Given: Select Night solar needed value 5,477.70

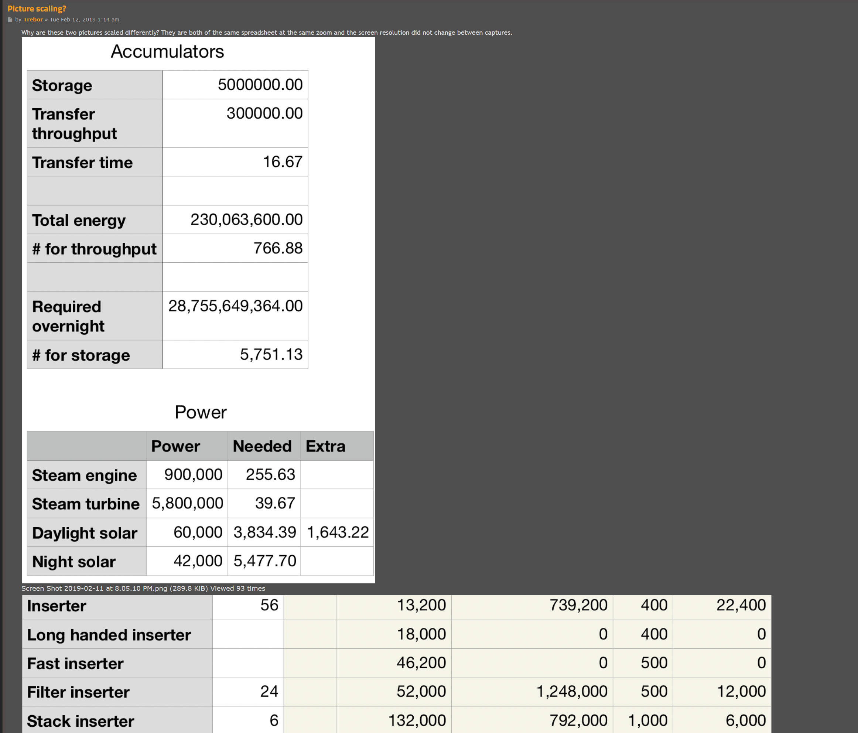Looking at the screenshot, I should (265, 561).
